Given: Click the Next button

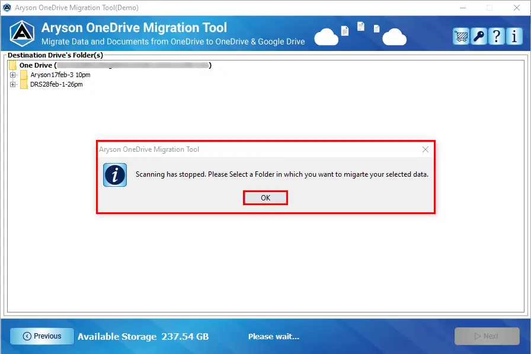Looking at the screenshot, I should click(487, 336).
